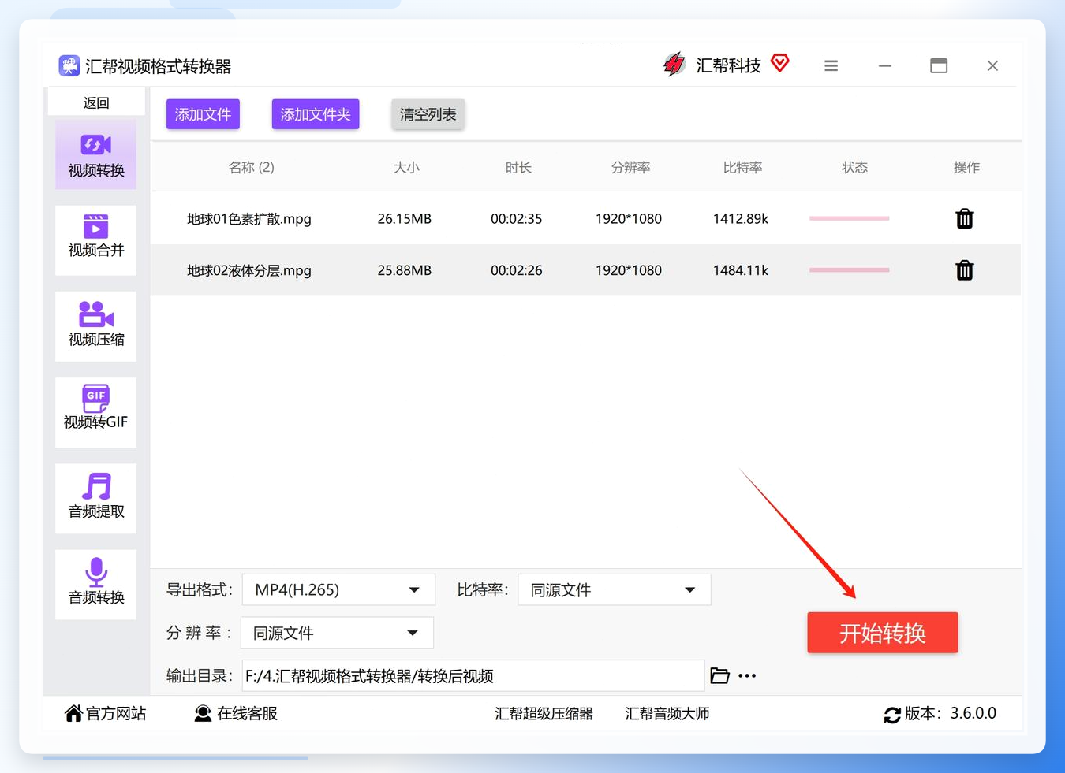Click the 添加文件 button
The height and width of the screenshot is (773, 1065).
[203, 114]
